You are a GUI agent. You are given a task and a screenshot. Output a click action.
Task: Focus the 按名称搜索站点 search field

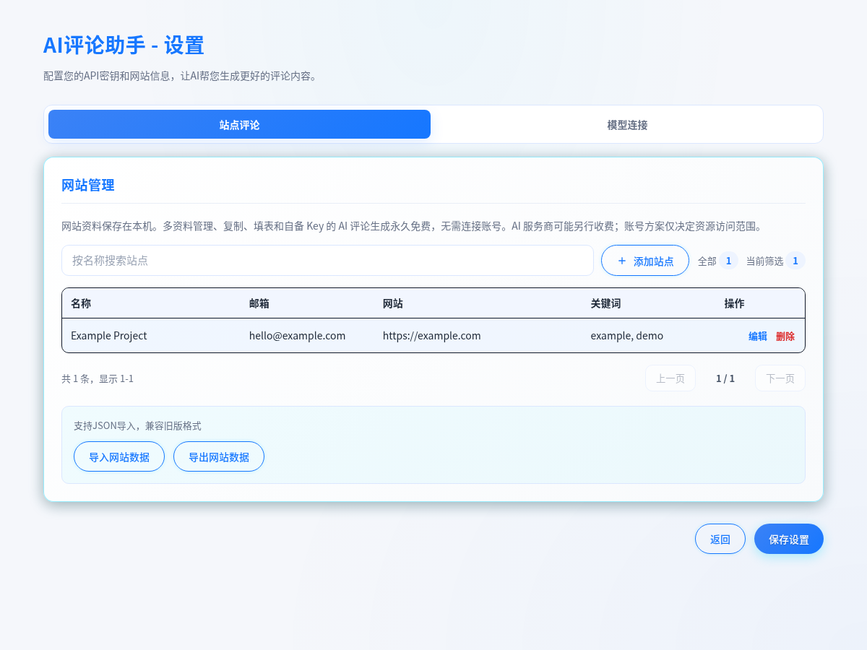point(327,260)
